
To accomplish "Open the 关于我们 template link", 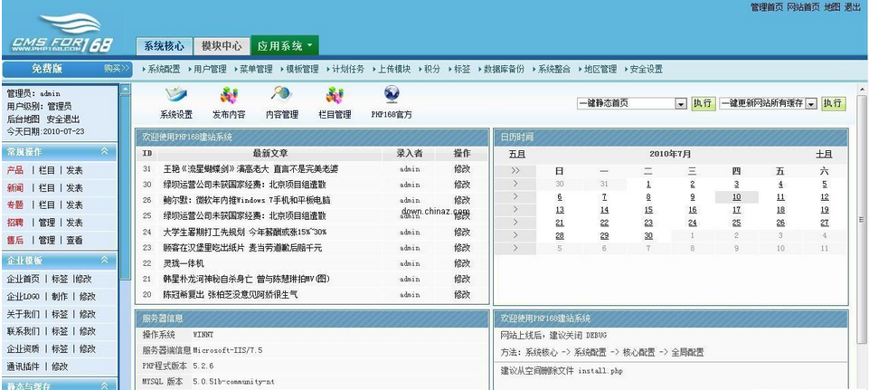I will (x=24, y=314).
